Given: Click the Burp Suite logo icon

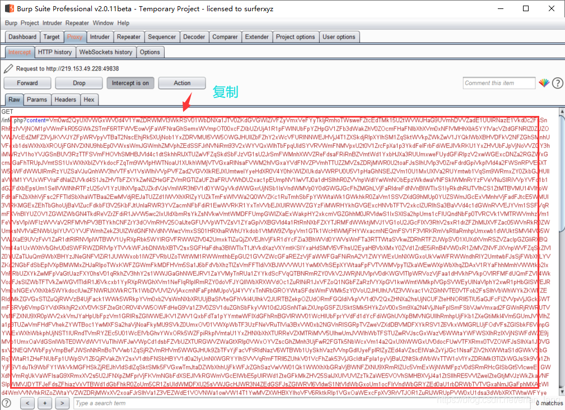Looking at the screenshot, I should coord(10,8).
